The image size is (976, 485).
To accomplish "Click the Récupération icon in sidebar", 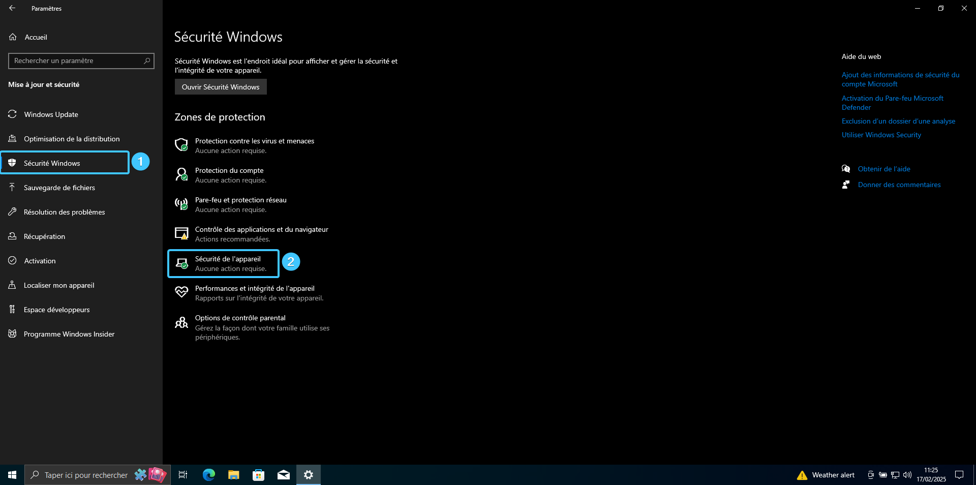I will tap(12, 236).
